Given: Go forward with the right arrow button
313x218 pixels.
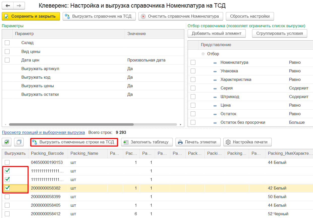Looking at the screenshot, I should (19, 5).
